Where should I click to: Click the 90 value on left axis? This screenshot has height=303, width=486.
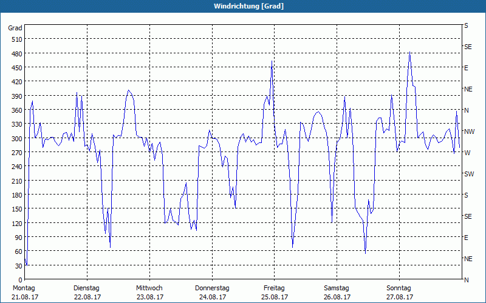19,238
